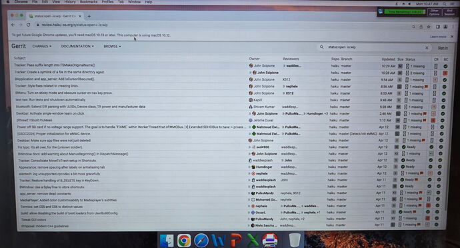Launch Google Chrome from the Dock

coord(184,241)
